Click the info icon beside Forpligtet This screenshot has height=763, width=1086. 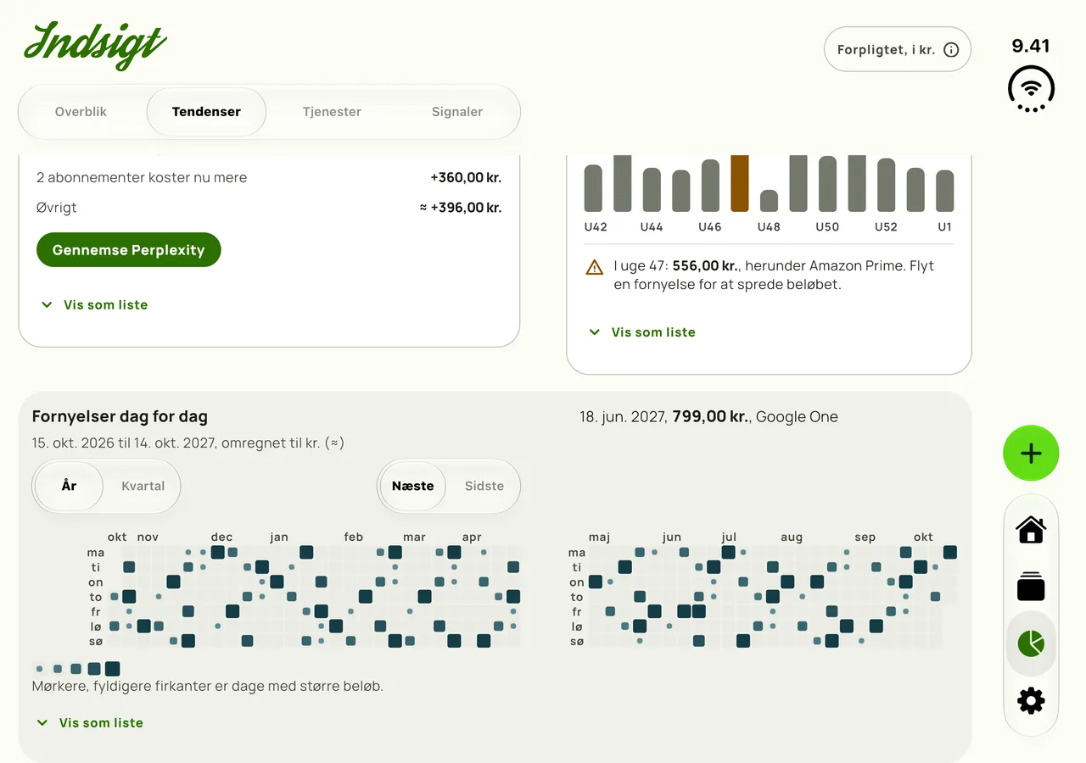[x=951, y=50]
